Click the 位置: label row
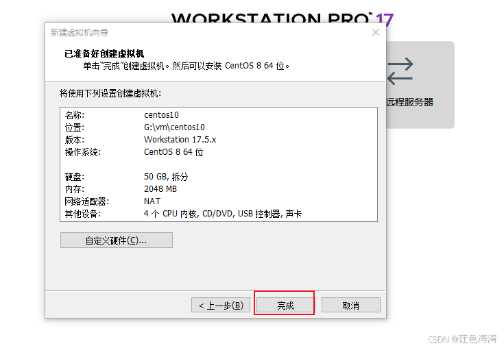 click(x=75, y=127)
